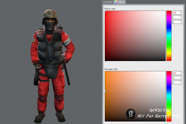Decrease Physgun color red value with down arrow

click(x=180, y=74)
